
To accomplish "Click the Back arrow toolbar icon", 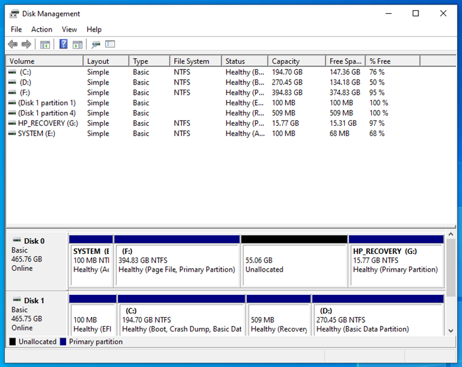I will (13, 44).
